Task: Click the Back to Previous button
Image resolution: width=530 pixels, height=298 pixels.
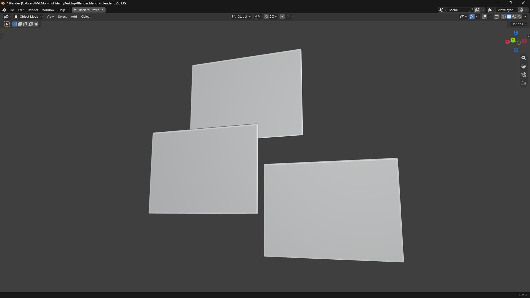Action: [x=89, y=10]
